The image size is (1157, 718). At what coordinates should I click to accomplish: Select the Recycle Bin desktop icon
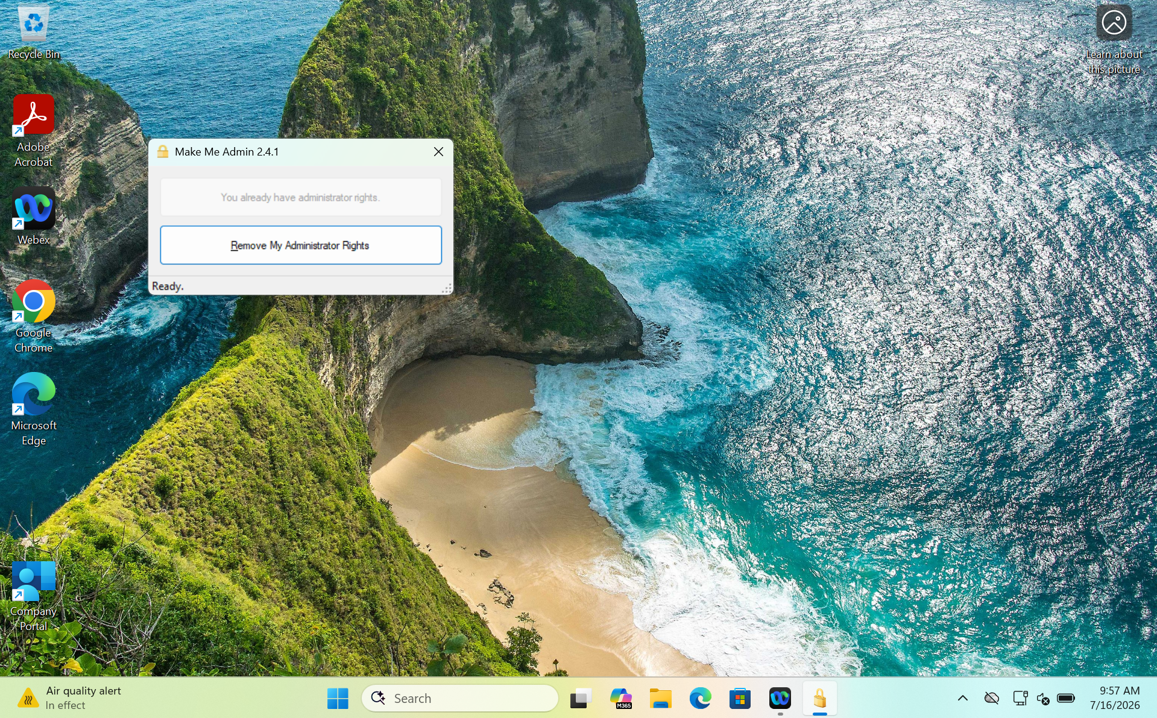[x=34, y=33]
